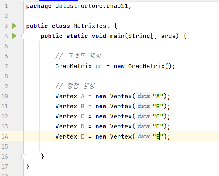Click the variable D on line 13
Viewport: 219px width, 176px height.
(83, 126)
